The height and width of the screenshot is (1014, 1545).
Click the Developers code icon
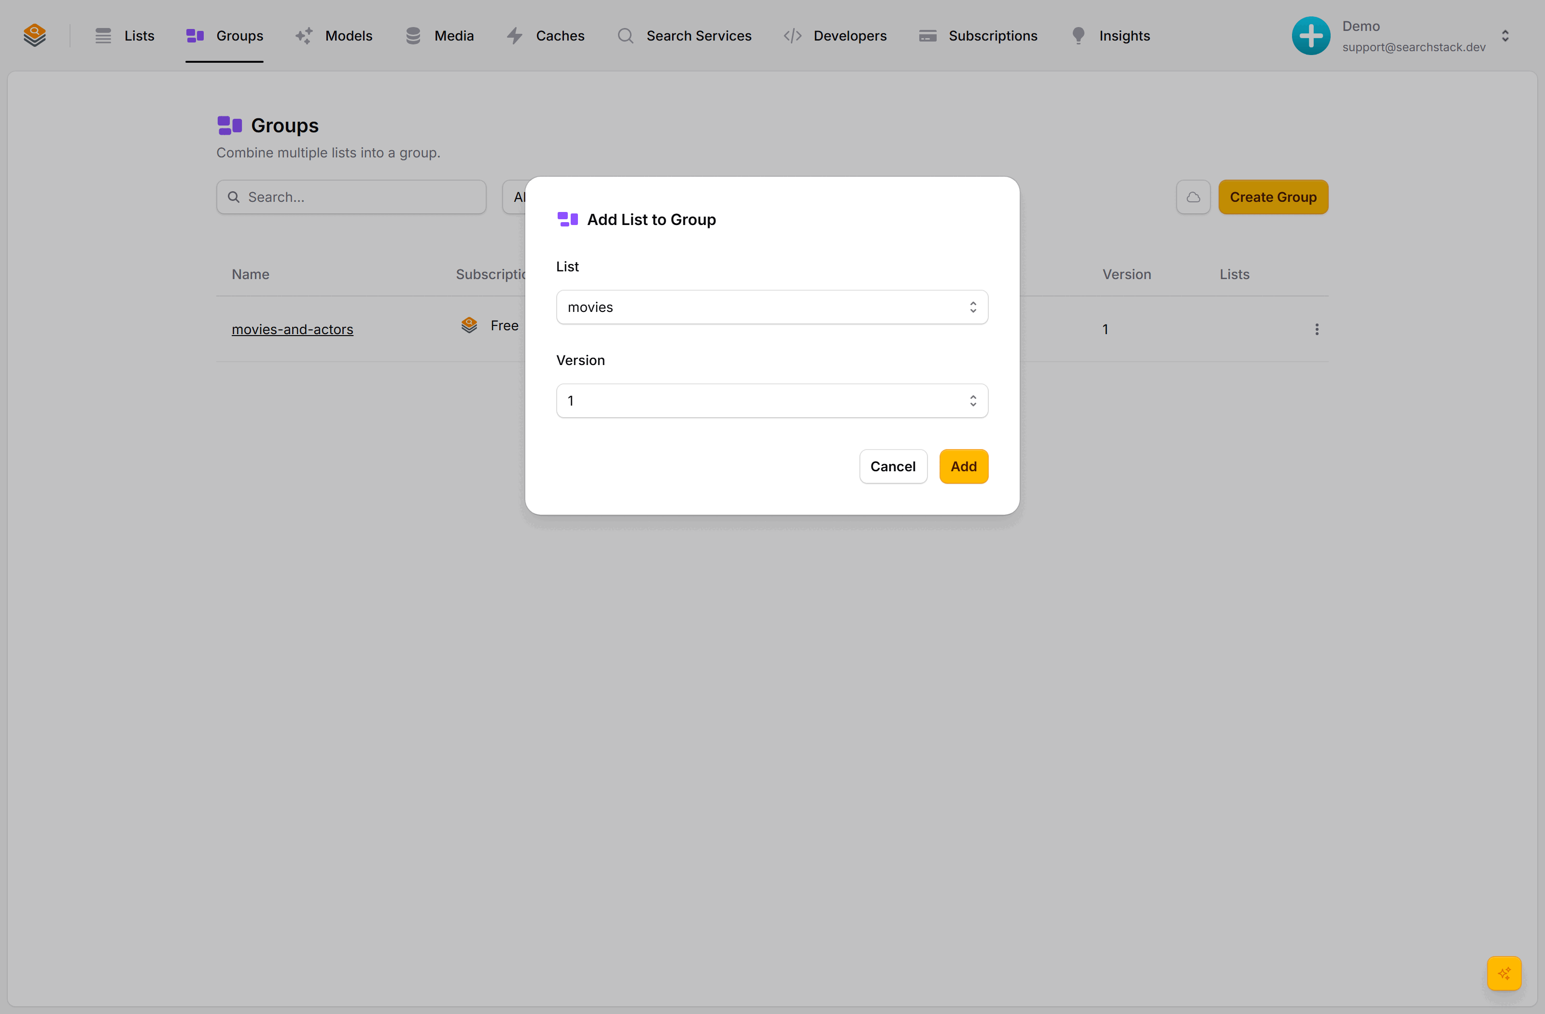coord(793,36)
